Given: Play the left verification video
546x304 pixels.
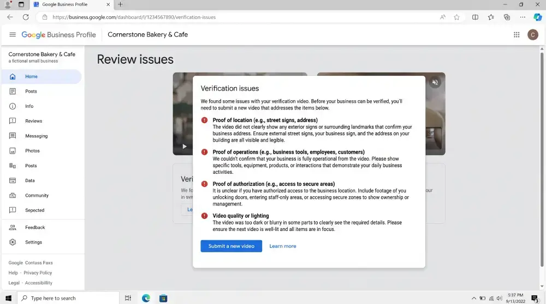Looking at the screenshot, I should pyautogui.click(x=185, y=146).
